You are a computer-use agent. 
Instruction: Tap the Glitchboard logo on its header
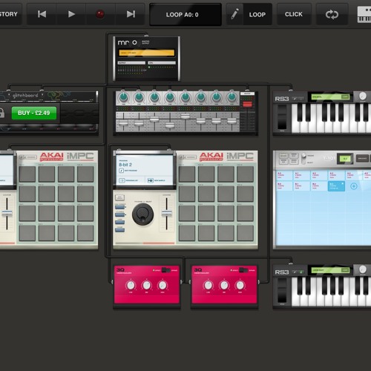pos(25,95)
